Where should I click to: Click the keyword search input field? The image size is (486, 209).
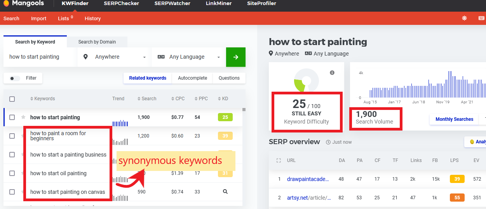coord(40,57)
